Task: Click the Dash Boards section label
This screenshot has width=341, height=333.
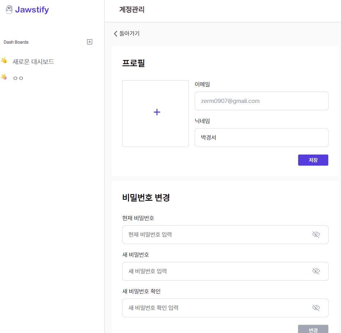Action: pyautogui.click(x=16, y=42)
